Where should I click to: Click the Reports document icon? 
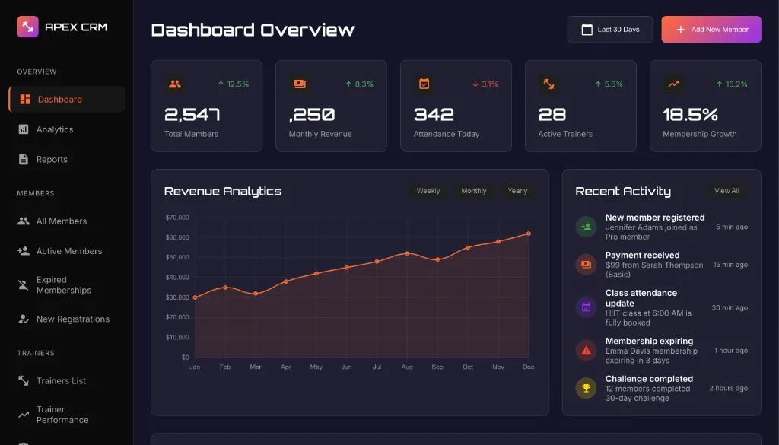(24, 159)
